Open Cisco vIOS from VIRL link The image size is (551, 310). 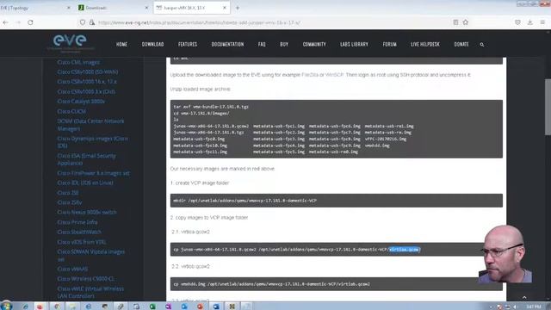[81, 242]
